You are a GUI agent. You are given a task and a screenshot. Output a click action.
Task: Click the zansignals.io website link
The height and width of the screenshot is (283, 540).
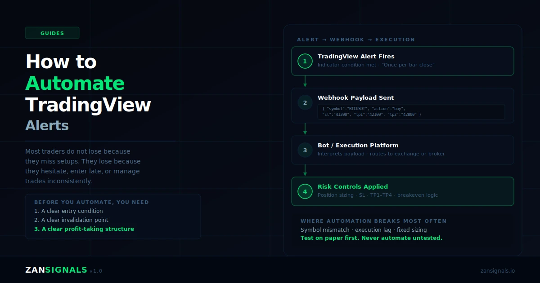click(x=498, y=270)
